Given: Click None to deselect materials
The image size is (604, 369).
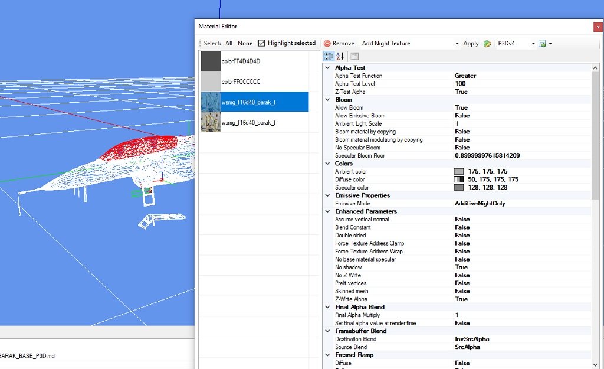Looking at the screenshot, I should [245, 43].
